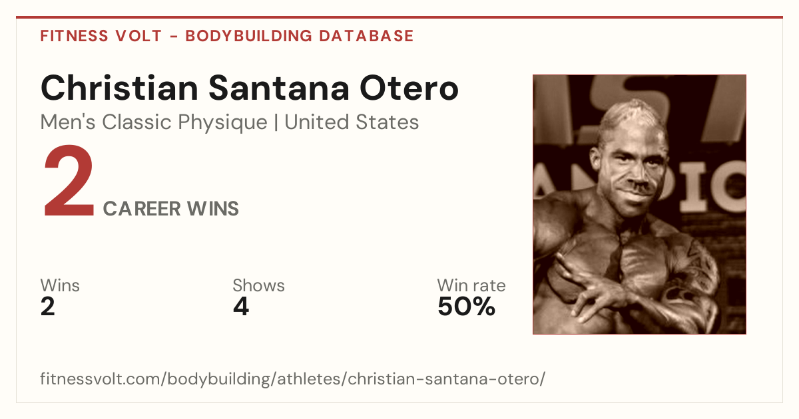The width and height of the screenshot is (799, 419).
Task: Click the Win rate label
Action: point(471,285)
